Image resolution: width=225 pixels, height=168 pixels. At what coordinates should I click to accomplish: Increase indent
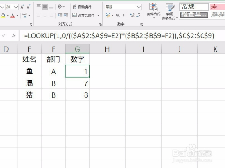[66, 15]
